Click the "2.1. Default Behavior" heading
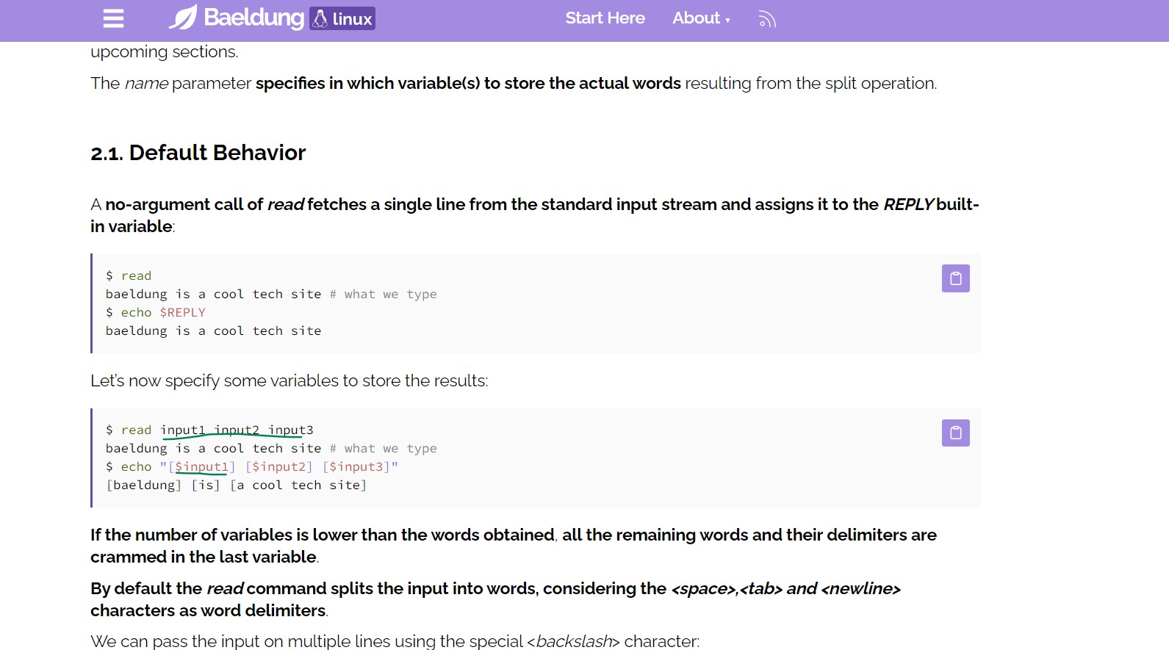Image resolution: width=1169 pixels, height=650 pixels. [198, 153]
